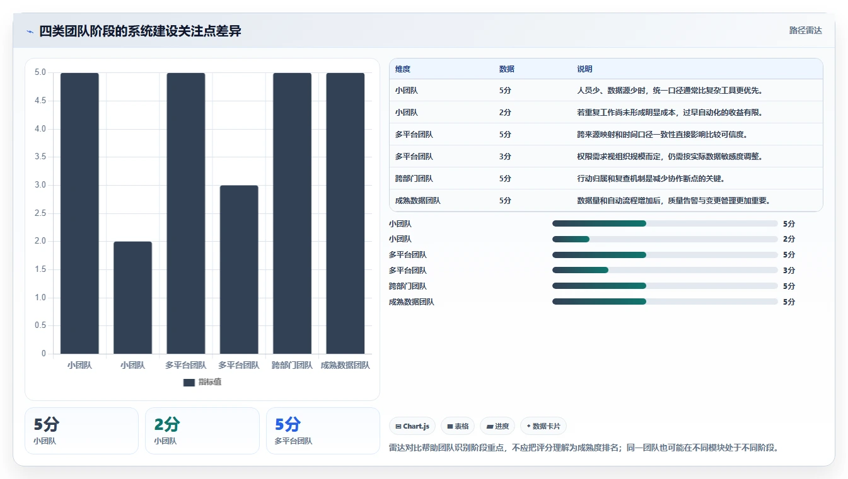Click the 跨部门团队 label in progress list
This screenshot has width=848, height=479.
point(408,286)
